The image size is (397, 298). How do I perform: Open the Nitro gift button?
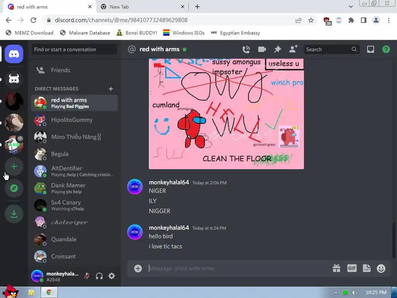pyautogui.click(x=337, y=268)
